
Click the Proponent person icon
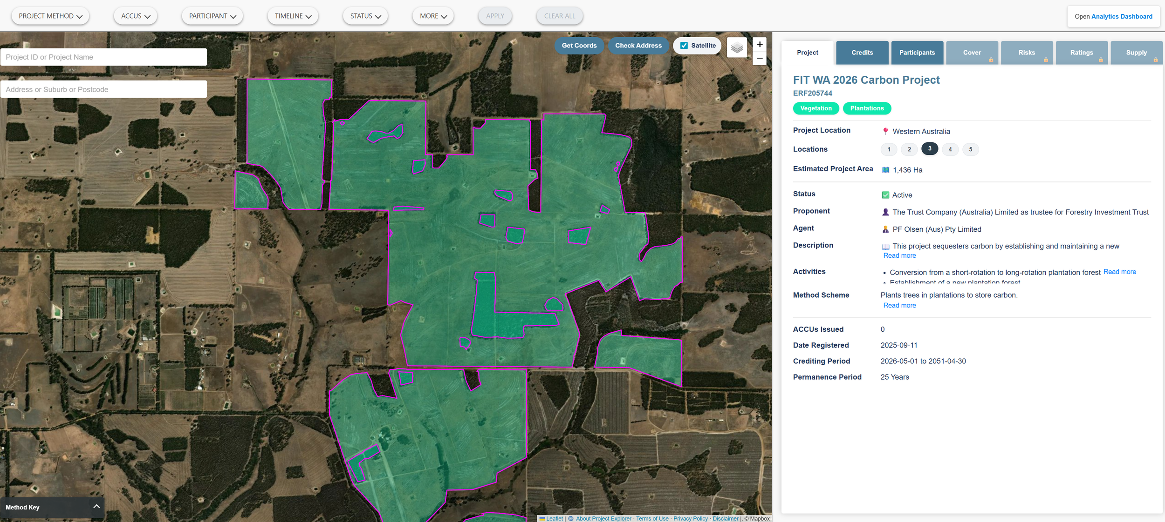885,212
